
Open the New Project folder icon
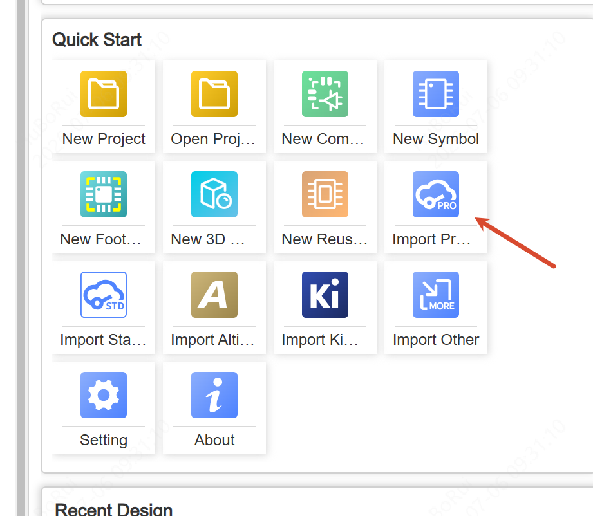[x=104, y=94]
